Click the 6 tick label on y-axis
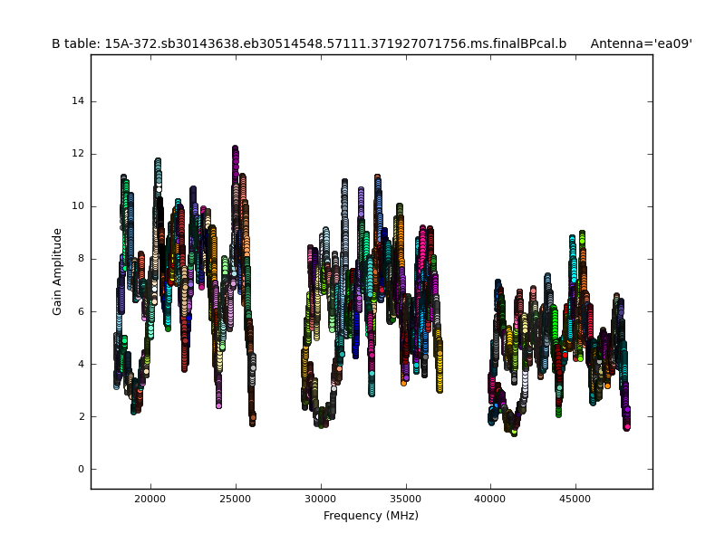Screen dimensions: 725x543 (82, 311)
